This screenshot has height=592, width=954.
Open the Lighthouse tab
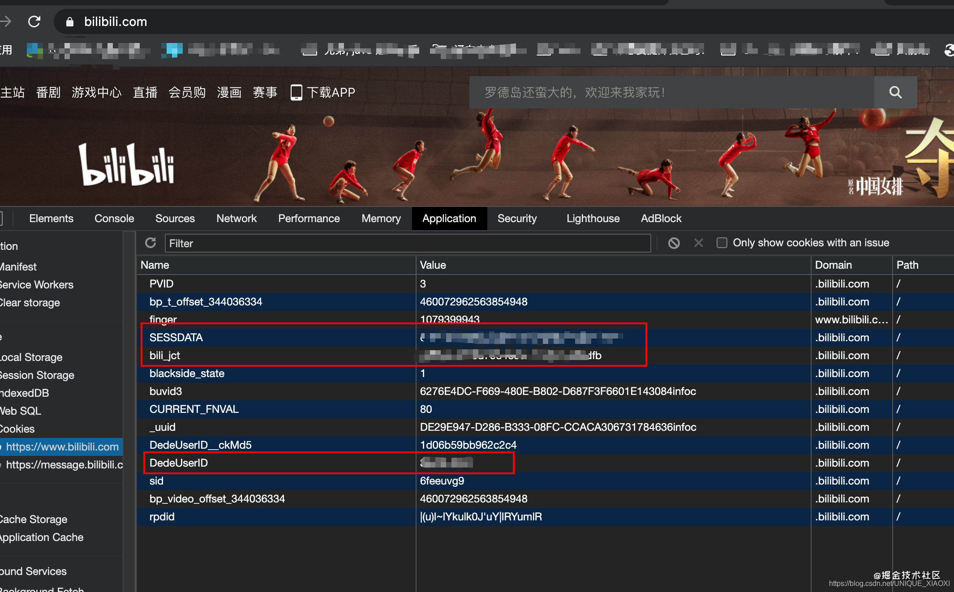593,219
